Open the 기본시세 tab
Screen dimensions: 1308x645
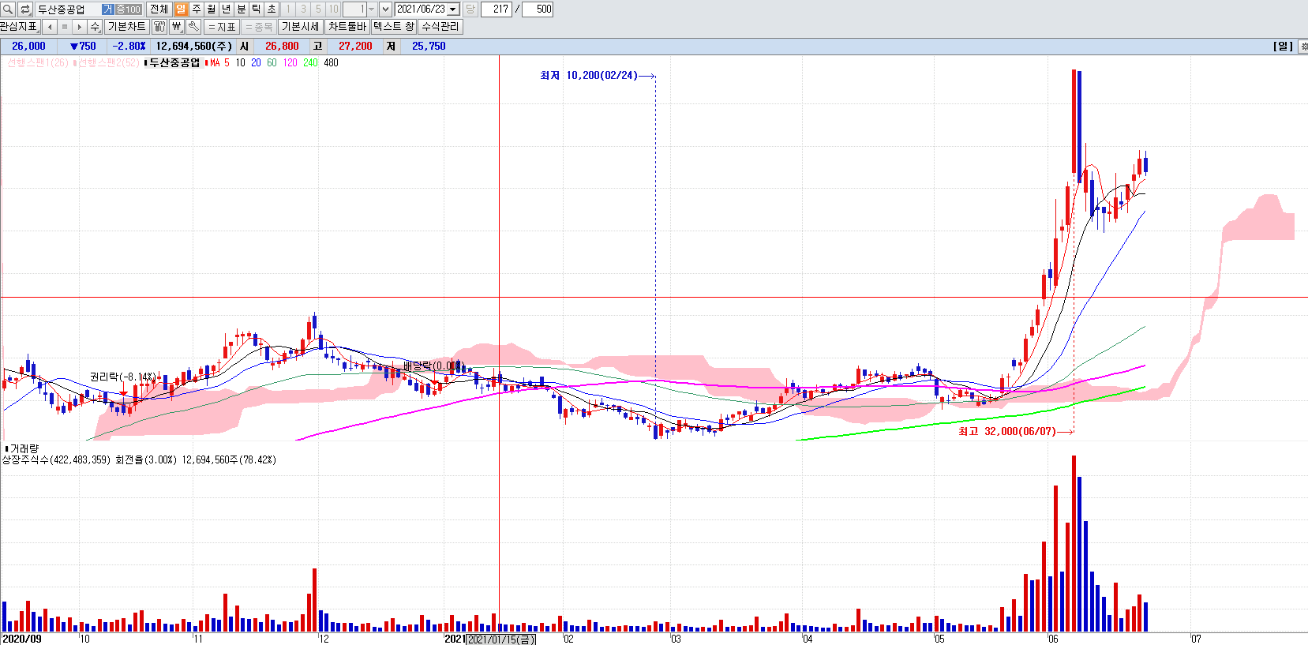click(301, 27)
